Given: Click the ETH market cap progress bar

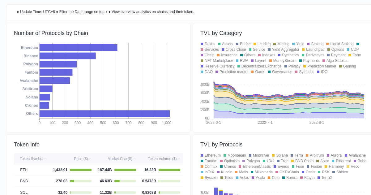Looking at the screenshot, I should coord(125,170).
